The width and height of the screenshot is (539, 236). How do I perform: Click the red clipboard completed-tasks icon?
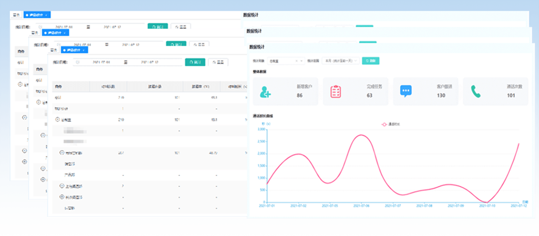(335, 92)
